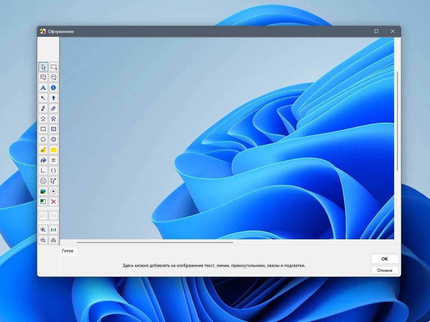Choose the paint bucket fill tool
Image resolution: width=430 pixels, height=322 pixels.
tap(43, 160)
